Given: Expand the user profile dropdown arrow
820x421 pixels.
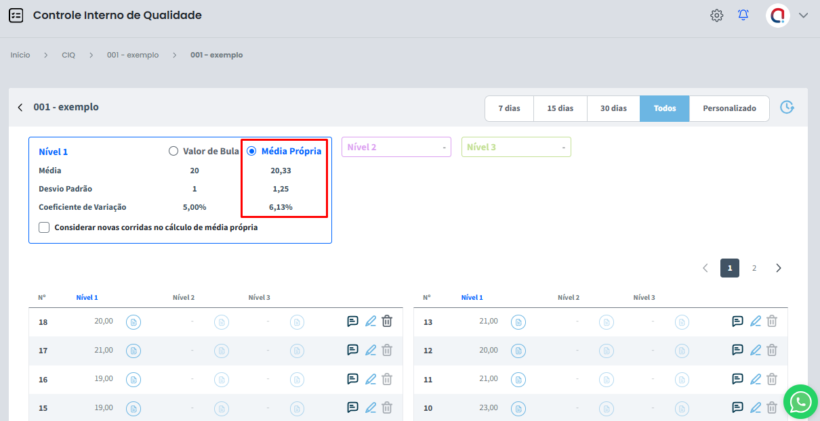Looking at the screenshot, I should click(804, 16).
